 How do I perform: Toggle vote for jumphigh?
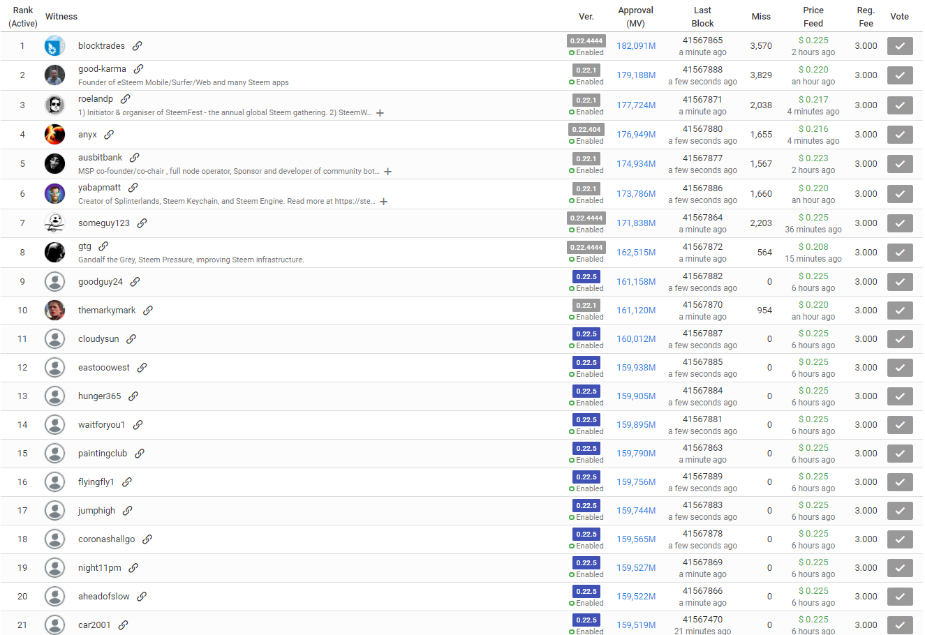(x=900, y=511)
